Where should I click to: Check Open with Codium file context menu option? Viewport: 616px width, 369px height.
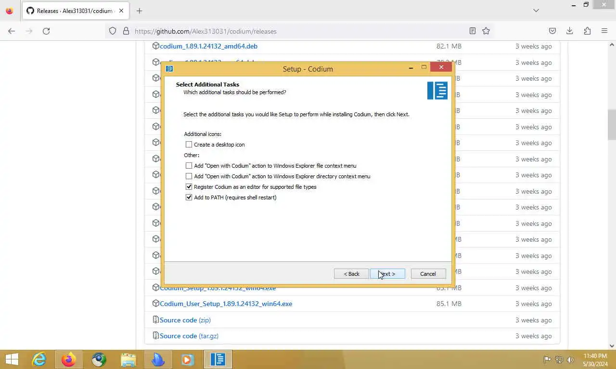coord(189,166)
